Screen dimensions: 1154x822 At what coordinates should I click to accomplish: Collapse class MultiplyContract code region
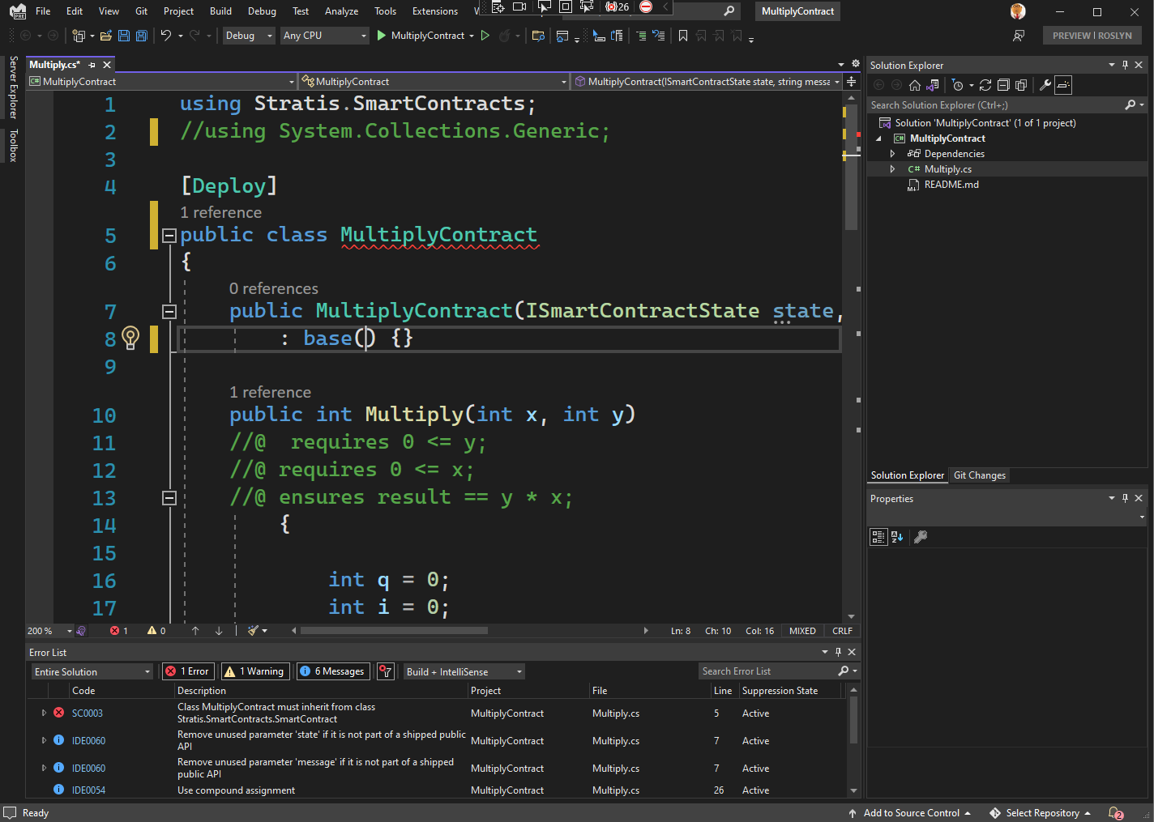click(169, 236)
